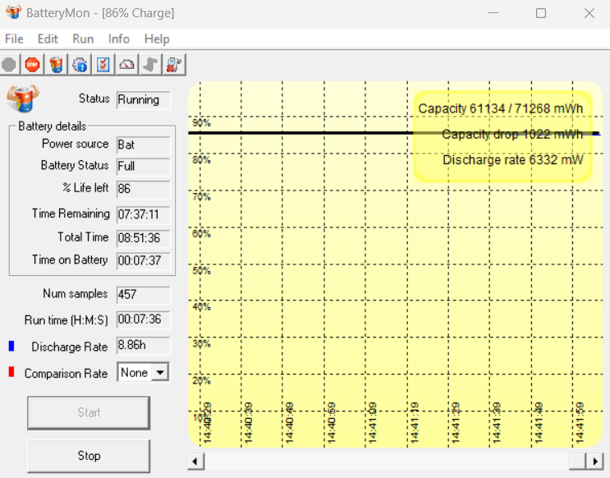Click the Num samples field showing 457
The width and height of the screenshot is (610, 478).
[143, 295]
